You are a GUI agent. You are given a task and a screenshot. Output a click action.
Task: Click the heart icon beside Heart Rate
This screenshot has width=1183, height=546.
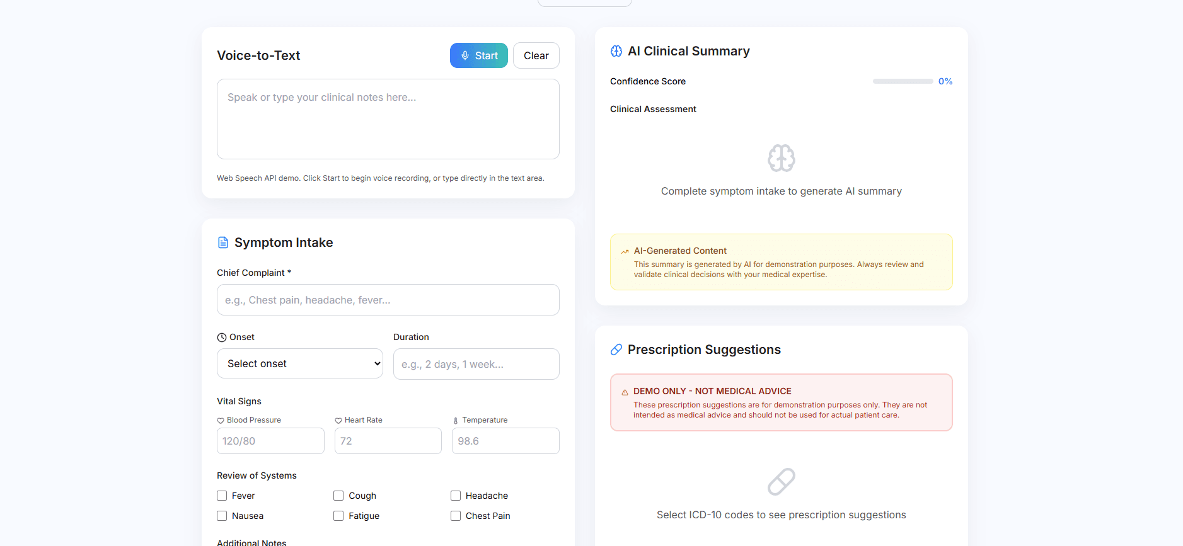coord(338,419)
